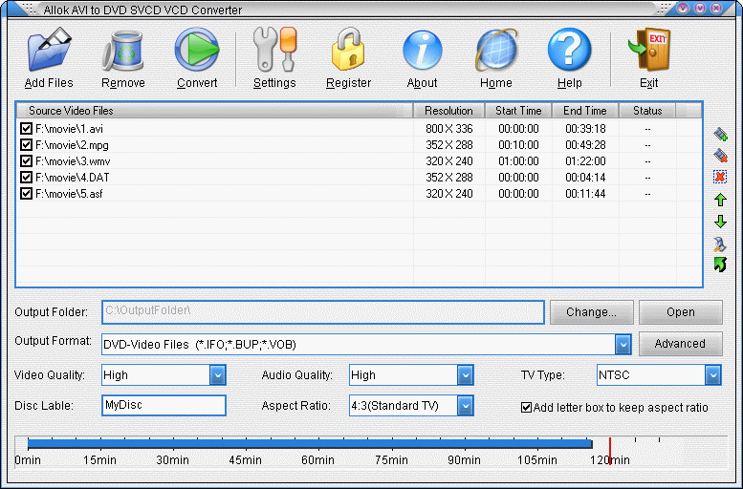Click the Output Folder path field
This screenshot has height=489, width=743.
(322, 312)
